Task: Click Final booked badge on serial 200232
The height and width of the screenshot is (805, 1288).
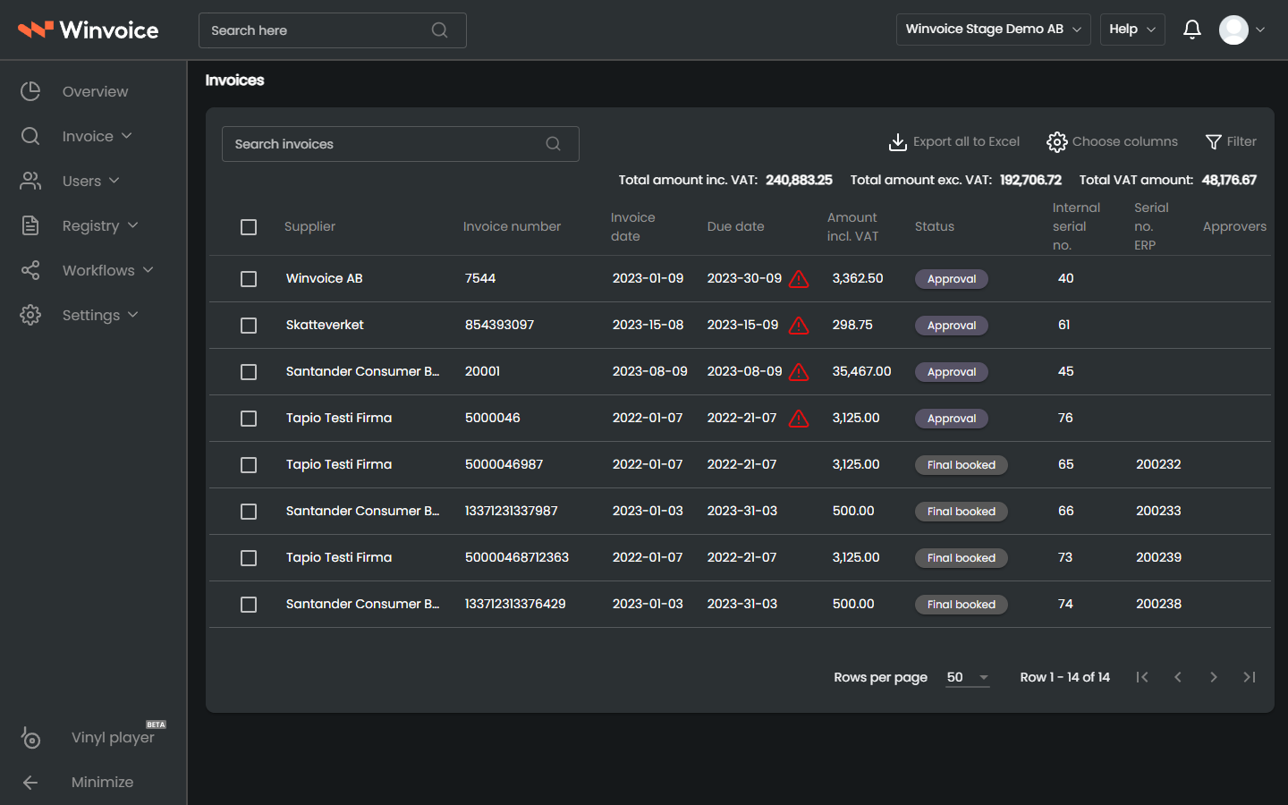Action: tap(962, 465)
